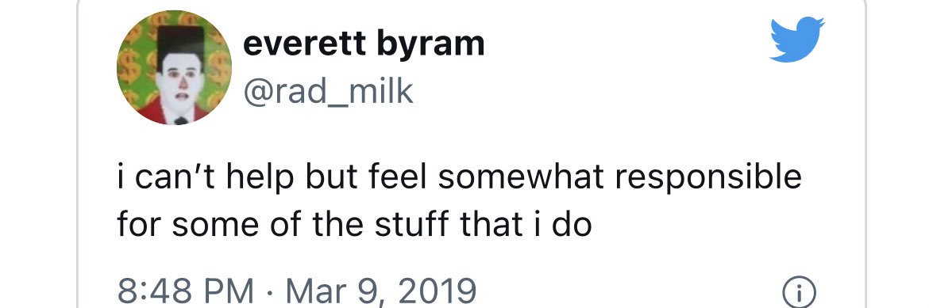Click the 'i can't help' opening words

[205, 178]
